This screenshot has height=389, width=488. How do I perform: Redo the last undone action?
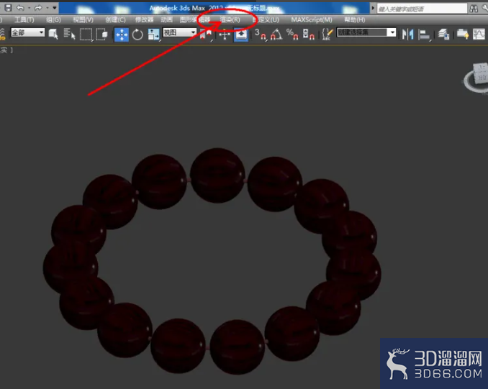point(39,8)
